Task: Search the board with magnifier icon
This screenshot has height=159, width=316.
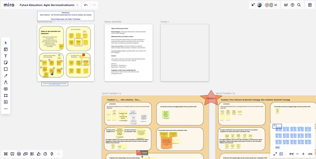Action: pyautogui.click(x=299, y=5)
